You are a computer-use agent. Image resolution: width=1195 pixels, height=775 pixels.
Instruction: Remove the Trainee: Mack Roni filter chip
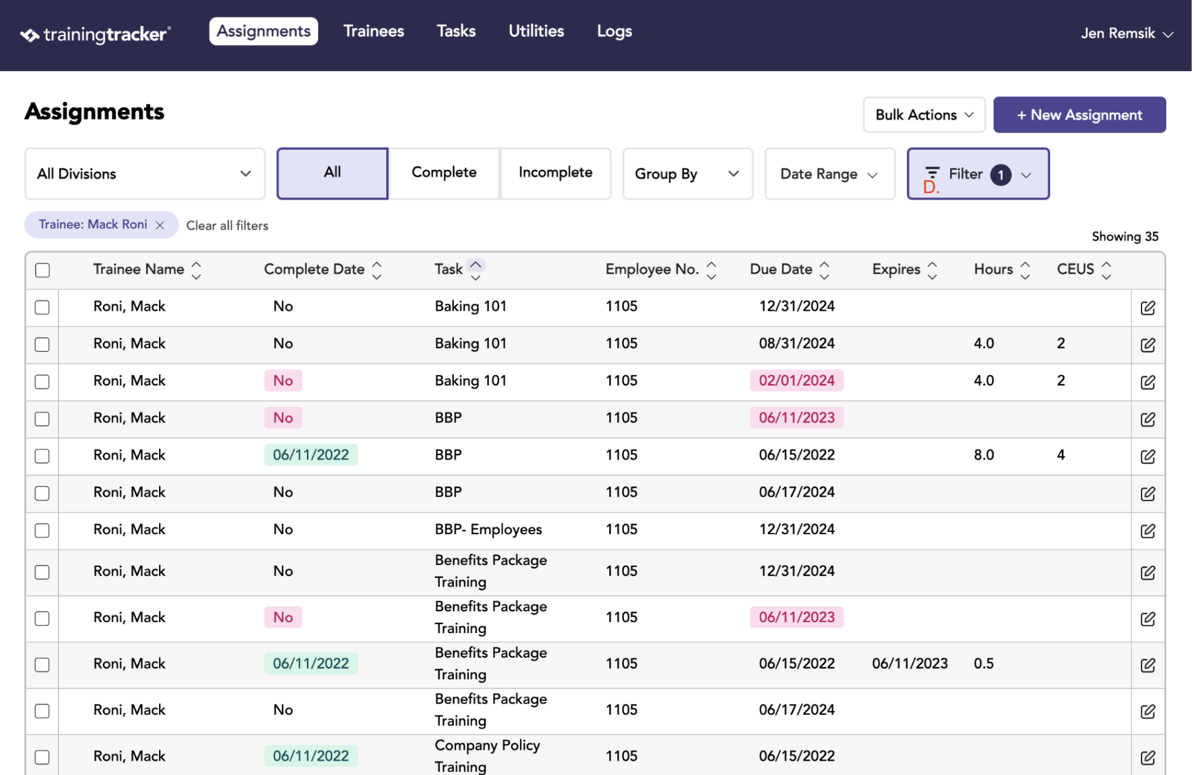click(x=160, y=225)
